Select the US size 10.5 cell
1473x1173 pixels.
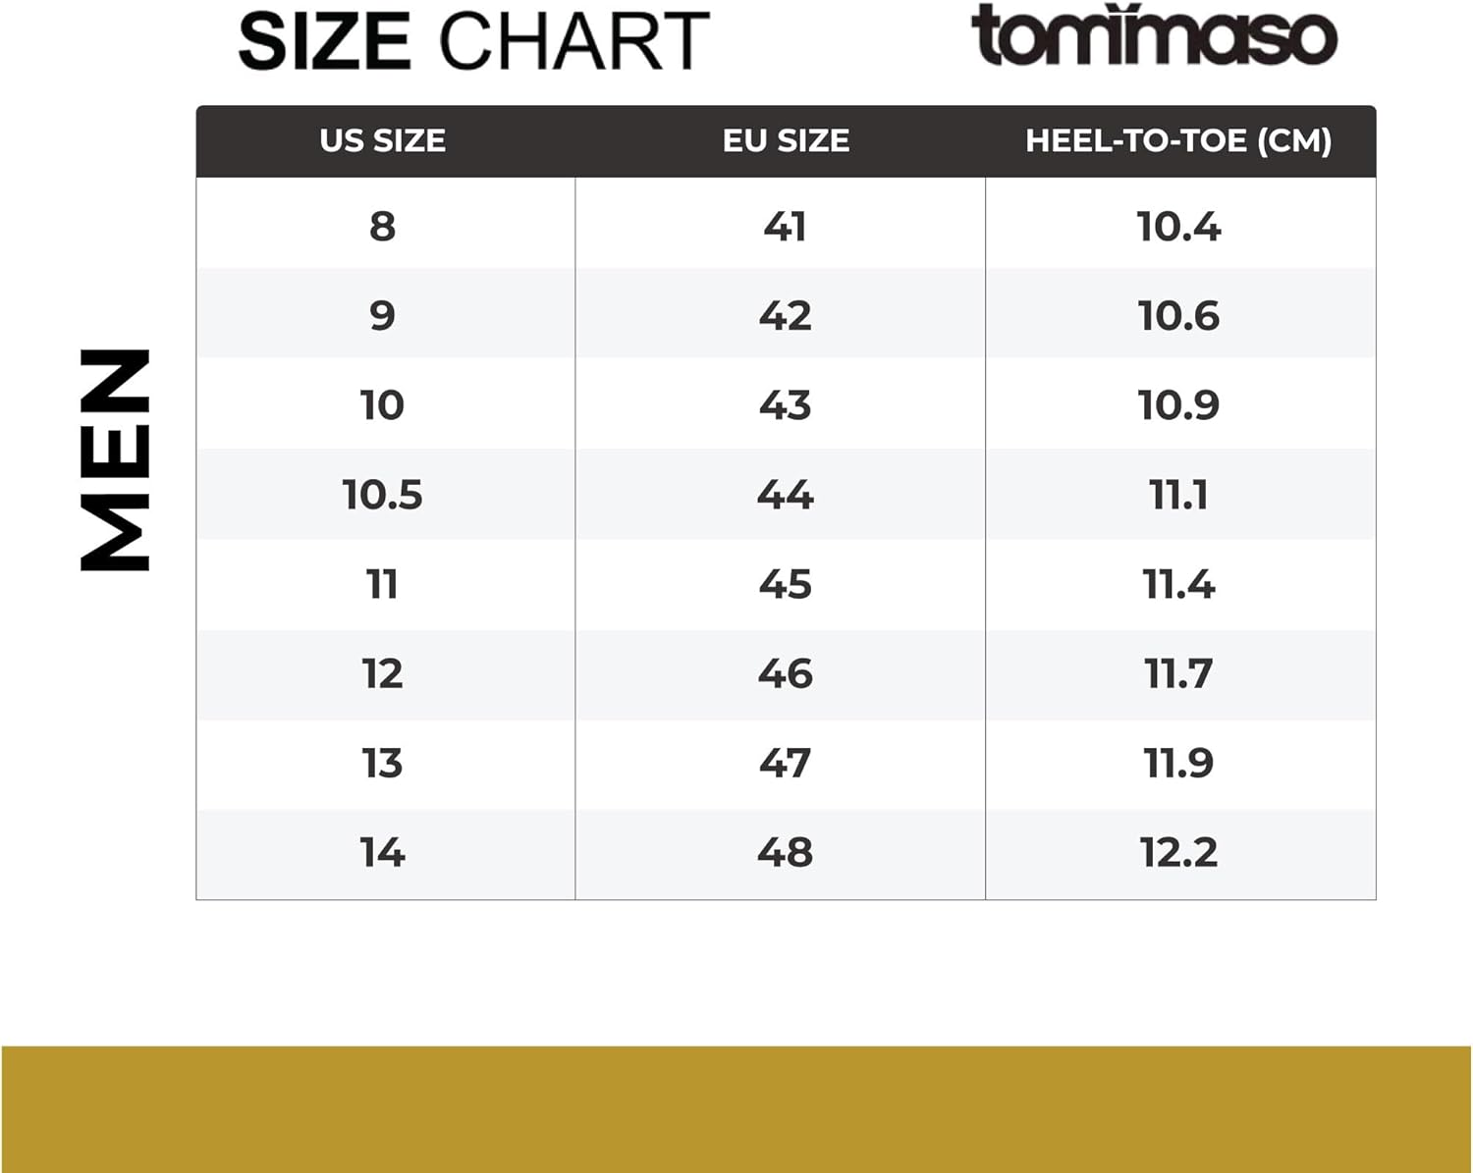click(383, 495)
